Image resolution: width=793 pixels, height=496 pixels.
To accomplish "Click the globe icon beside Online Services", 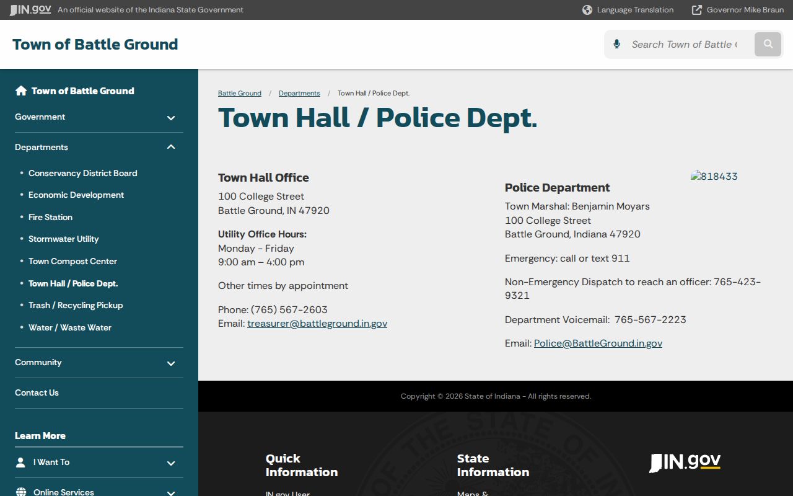I will [x=21, y=492].
